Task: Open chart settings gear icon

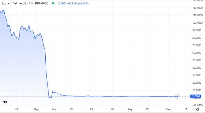Action: point(198,109)
